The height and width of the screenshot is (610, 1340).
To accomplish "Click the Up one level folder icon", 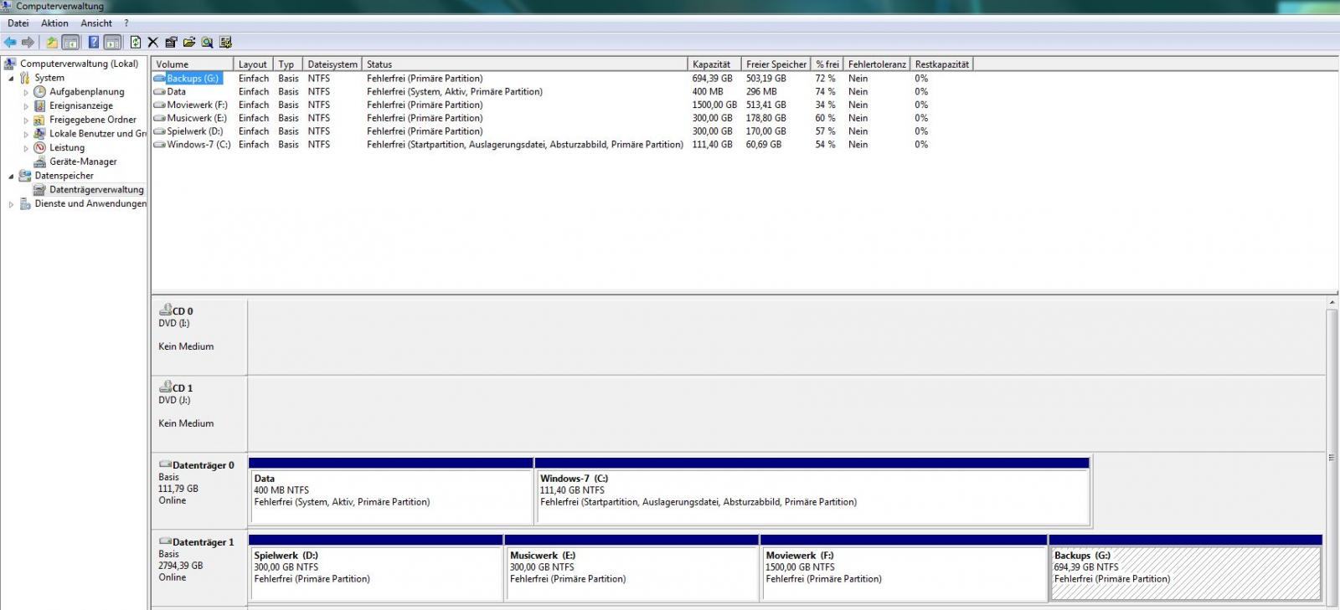I will [52, 42].
